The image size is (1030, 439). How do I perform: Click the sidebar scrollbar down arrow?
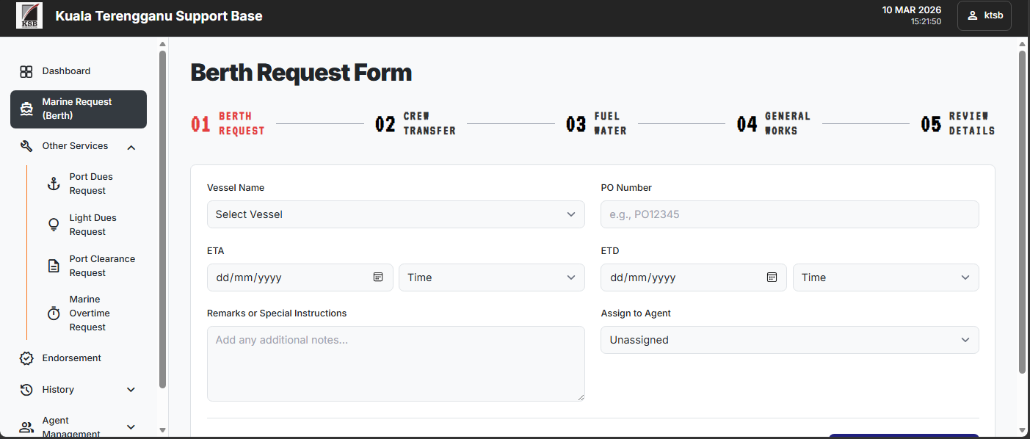[x=162, y=430]
